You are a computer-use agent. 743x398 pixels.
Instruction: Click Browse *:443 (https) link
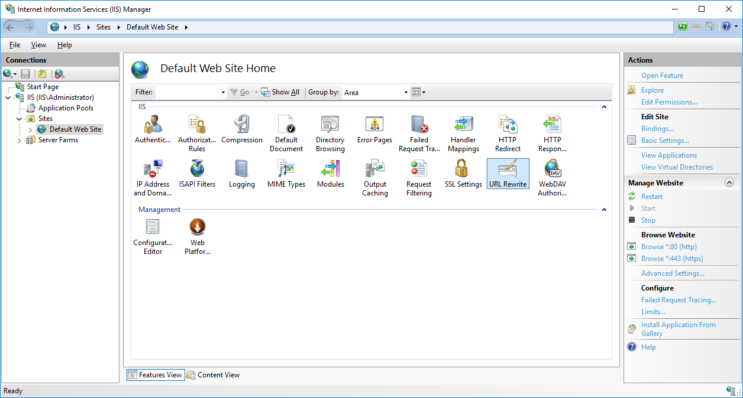click(x=672, y=259)
